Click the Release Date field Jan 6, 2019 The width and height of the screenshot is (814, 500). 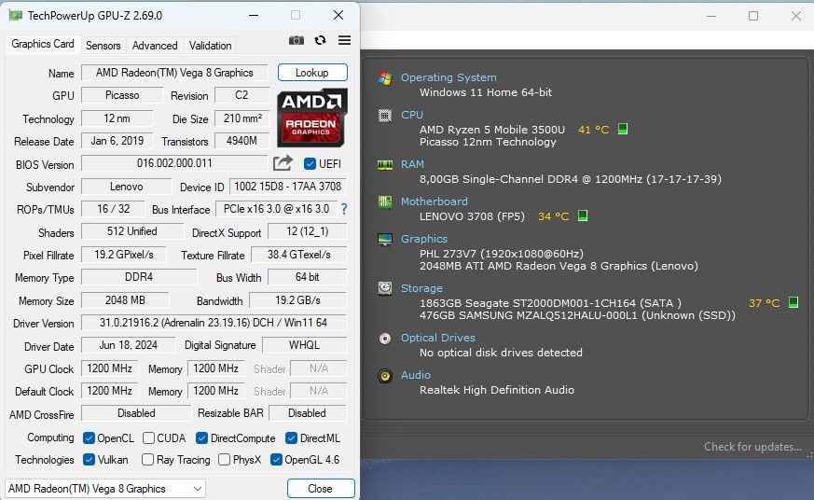point(117,141)
